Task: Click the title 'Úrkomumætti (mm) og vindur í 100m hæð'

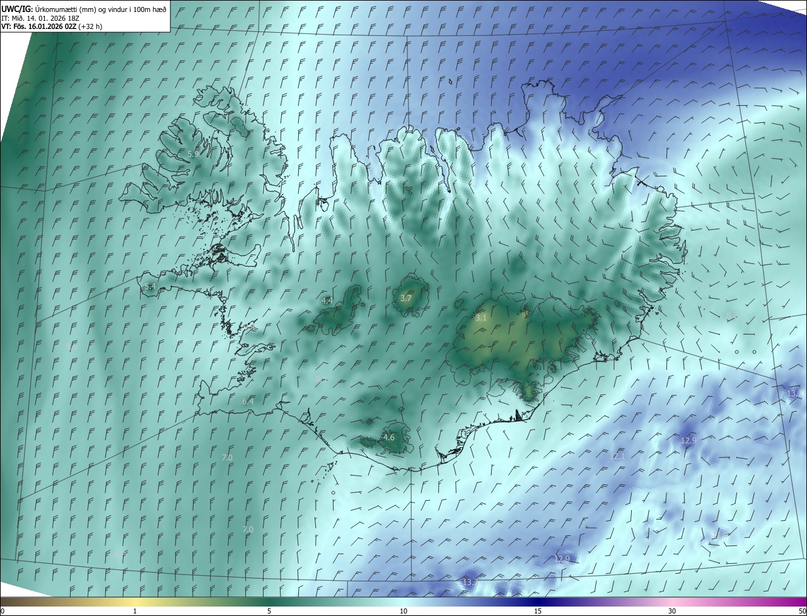Action: coord(100,9)
